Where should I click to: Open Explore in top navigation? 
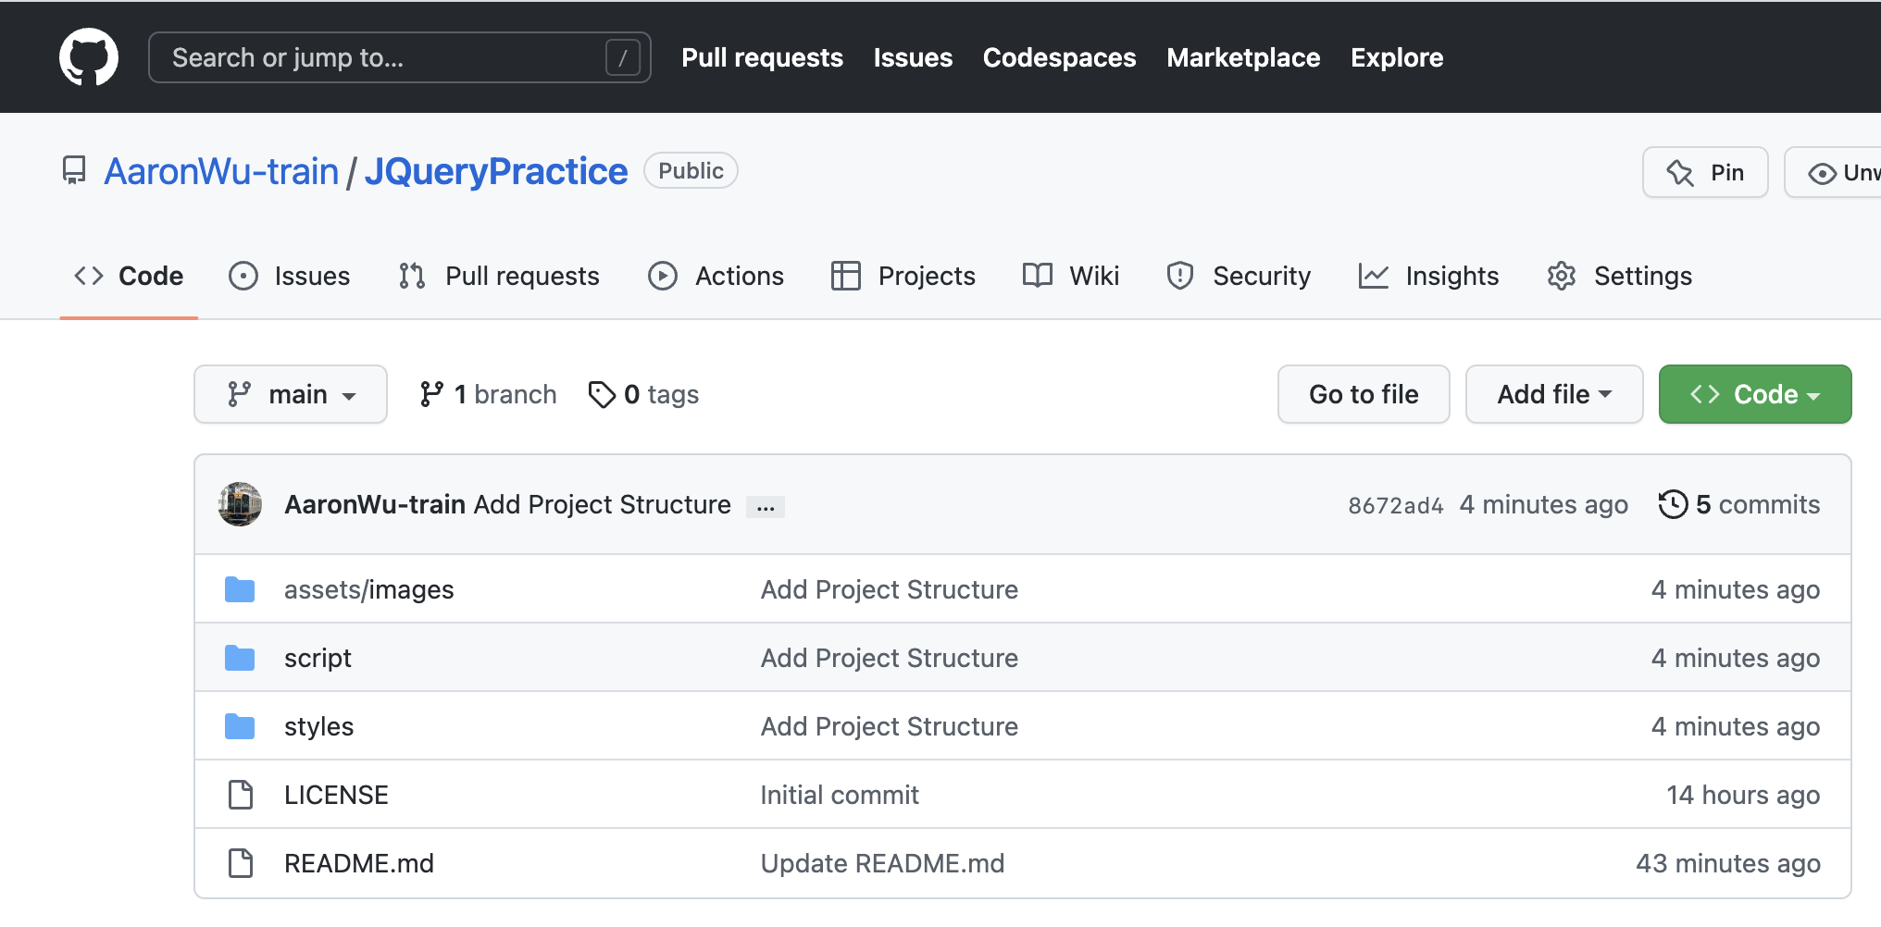pos(1397,57)
